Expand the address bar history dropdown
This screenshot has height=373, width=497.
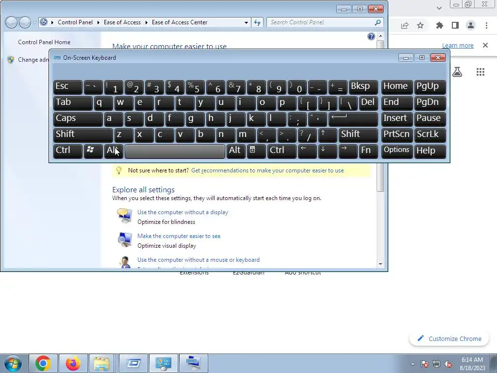[246, 22]
